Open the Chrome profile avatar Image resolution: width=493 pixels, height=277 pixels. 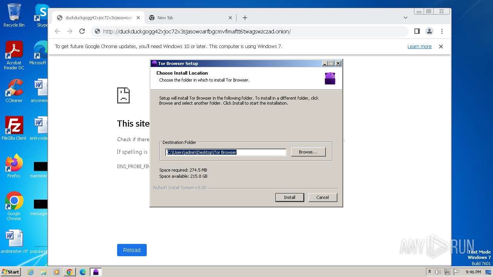(x=429, y=32)
